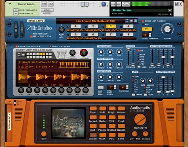Collapse the Dr. OctoRex programmer panel
This screenshot has height=147, width=188.
[x=11, y=46]
